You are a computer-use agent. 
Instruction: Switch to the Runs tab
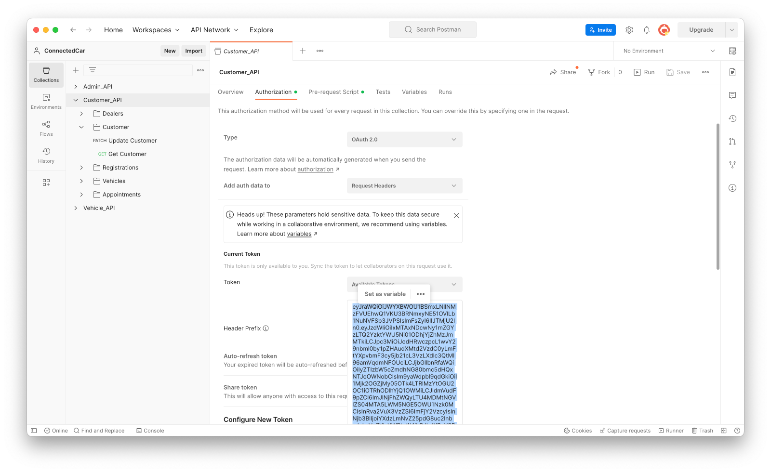pyautogui.click(x=445, y=92)
